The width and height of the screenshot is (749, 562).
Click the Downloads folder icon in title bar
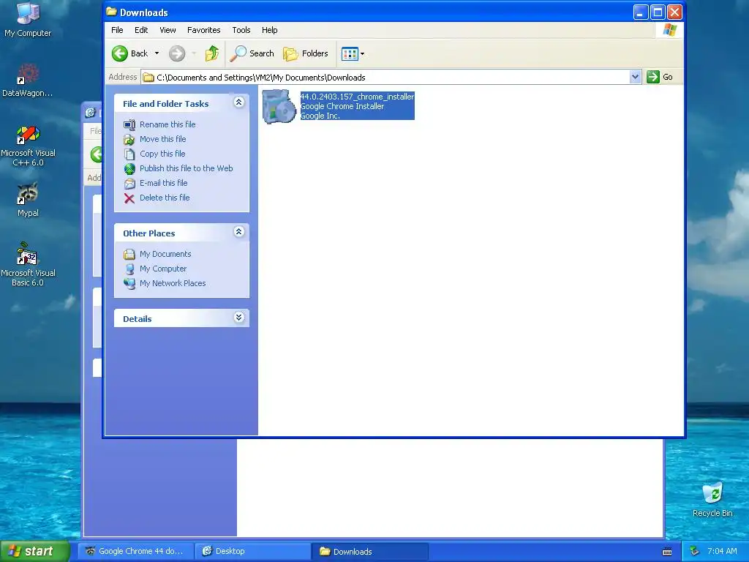[x=111, y=12]
